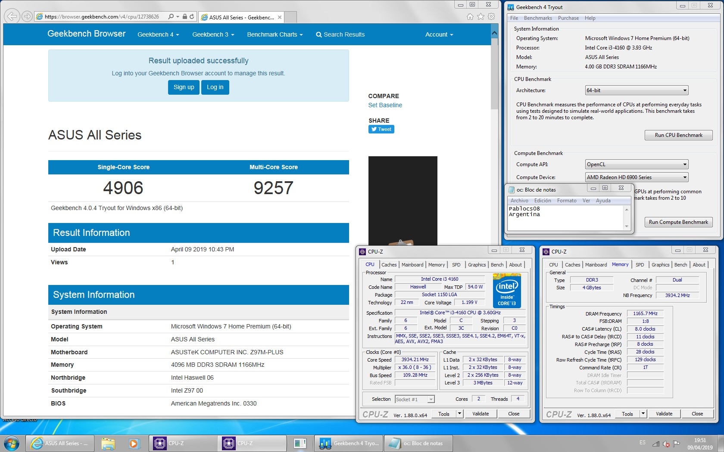This screenshot has height=452, width=724.
Task: Click the Windows Start orb
Action: pyautogui.click(x=12, y=443)
